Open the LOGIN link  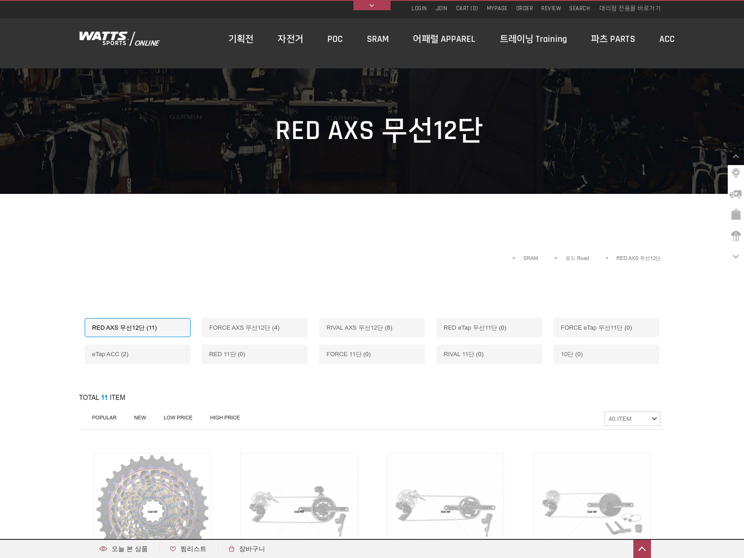[x=419, y=8]
